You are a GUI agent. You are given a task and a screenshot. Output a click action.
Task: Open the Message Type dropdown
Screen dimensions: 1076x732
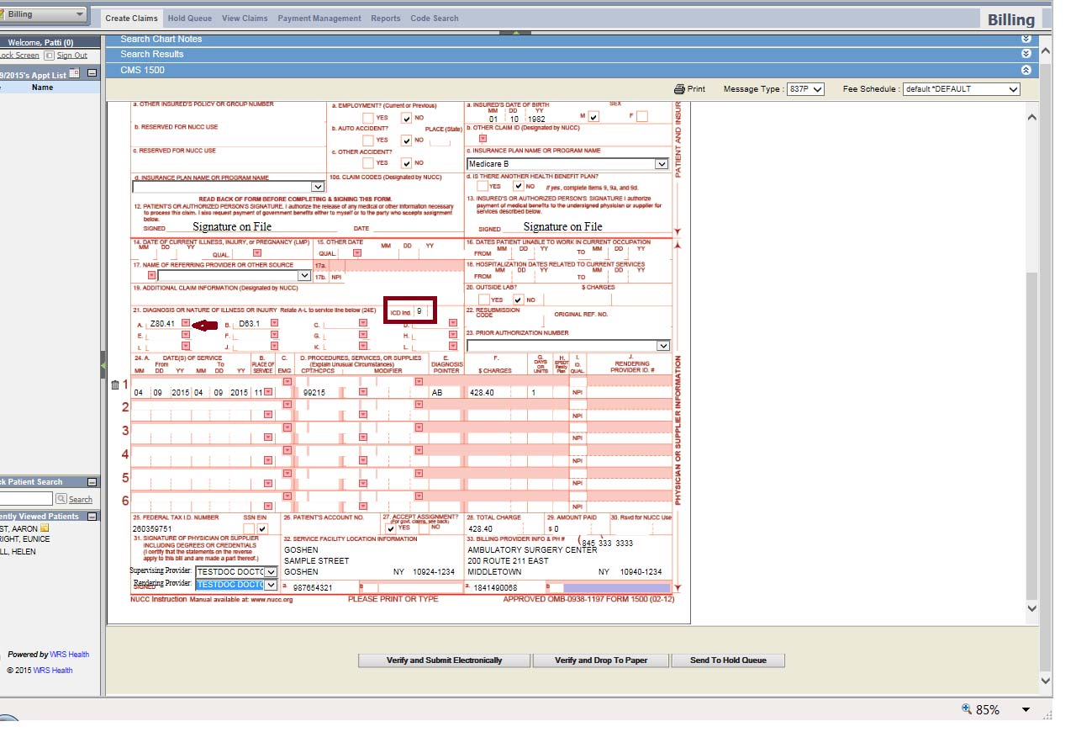(x=805, y=89)
